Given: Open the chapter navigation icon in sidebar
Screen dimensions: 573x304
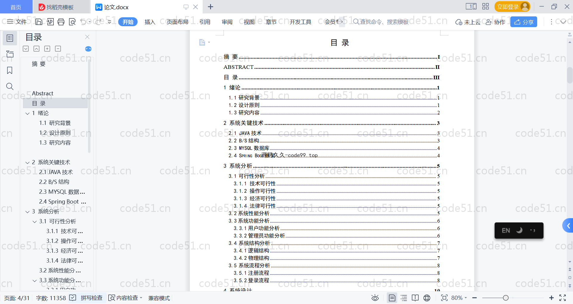Looking at the screenshot, I should pyautogui.click(x=10, y=54).
